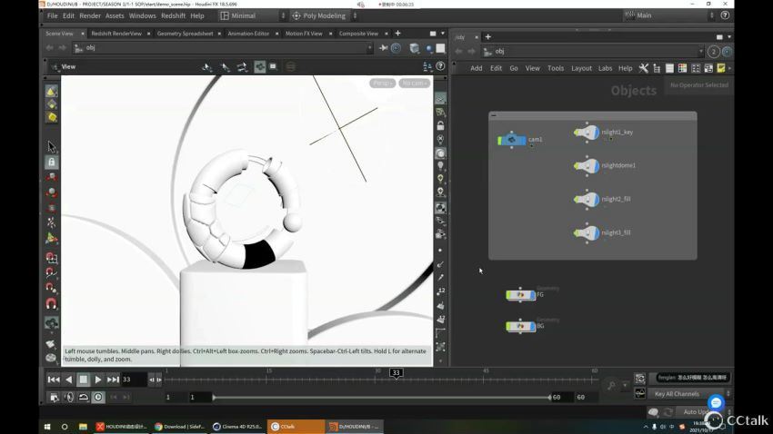Expand the network editor obj path dropdown

[700, 51]
